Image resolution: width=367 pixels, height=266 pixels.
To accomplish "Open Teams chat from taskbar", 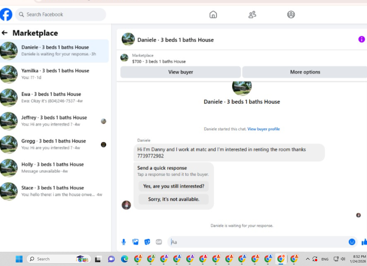I will (111, 259).
